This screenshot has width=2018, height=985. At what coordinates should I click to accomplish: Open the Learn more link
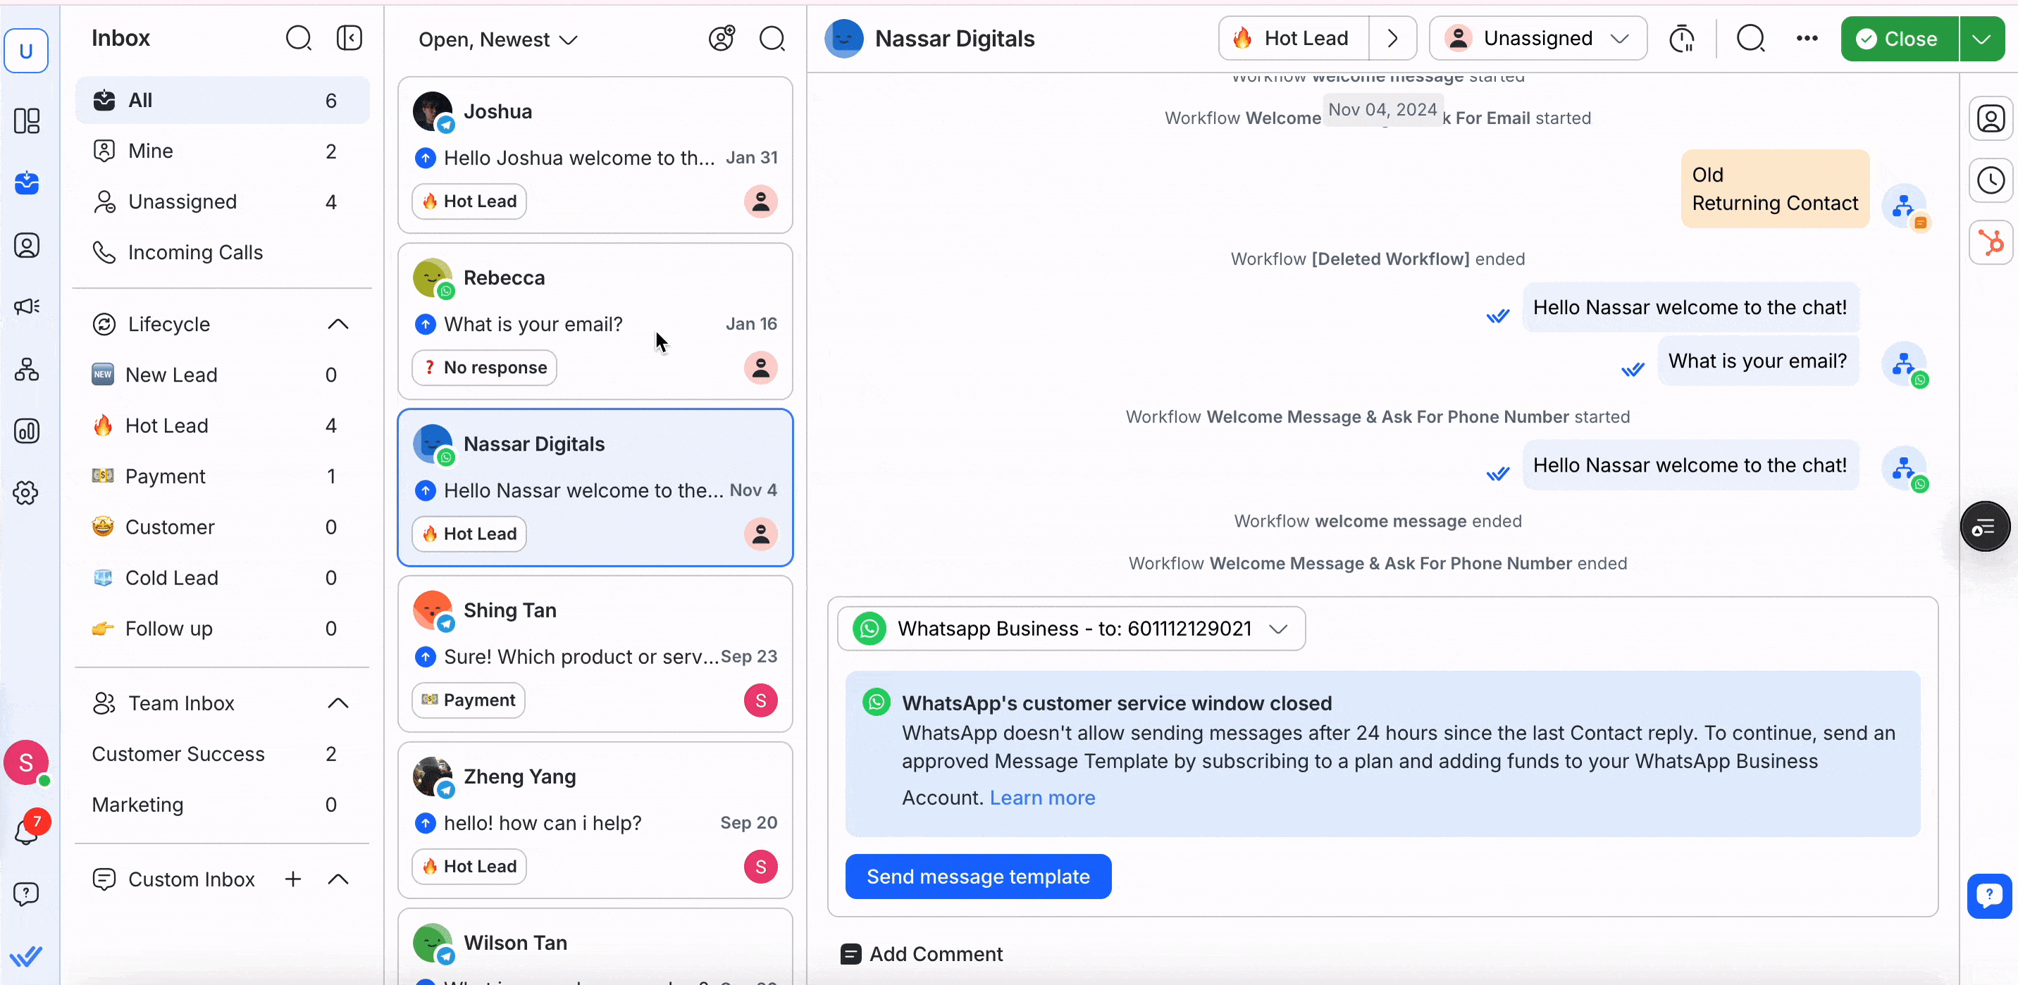(x=1042, y=797)
